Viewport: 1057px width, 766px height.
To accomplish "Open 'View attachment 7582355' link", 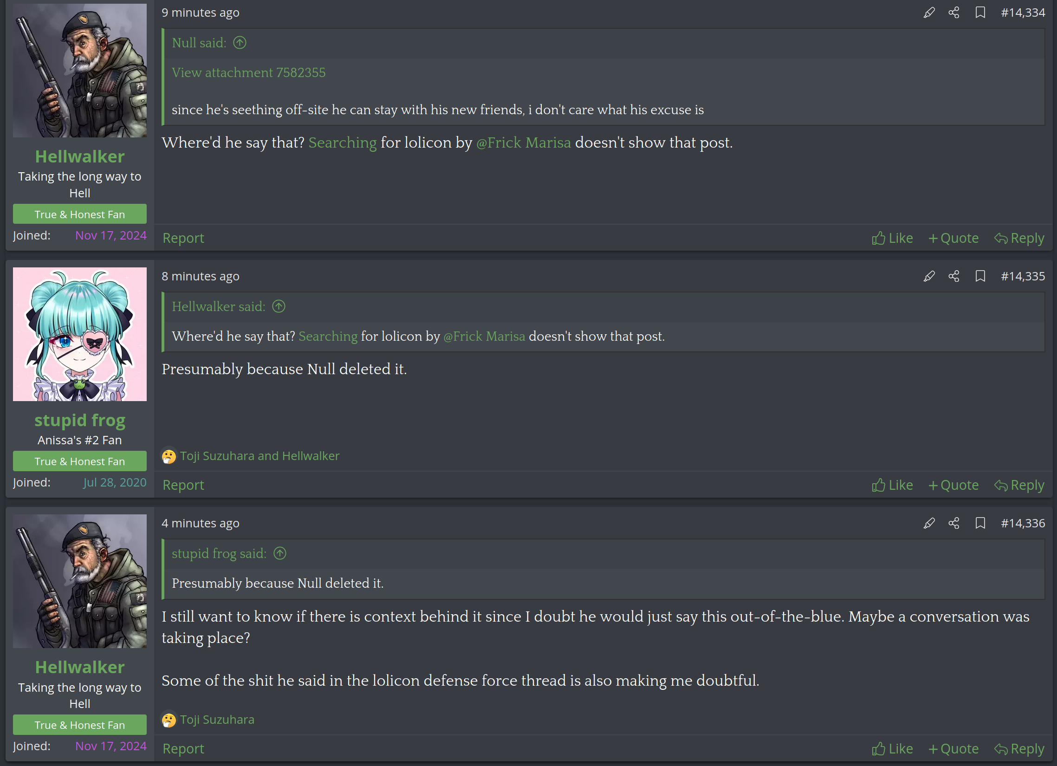I will 248,73.
